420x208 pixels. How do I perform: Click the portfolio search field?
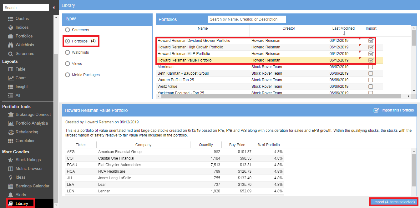pos(247,19)
